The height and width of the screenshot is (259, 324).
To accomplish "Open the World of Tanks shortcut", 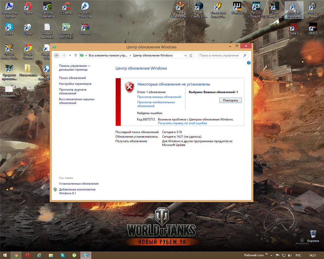I will click(313, 10).
